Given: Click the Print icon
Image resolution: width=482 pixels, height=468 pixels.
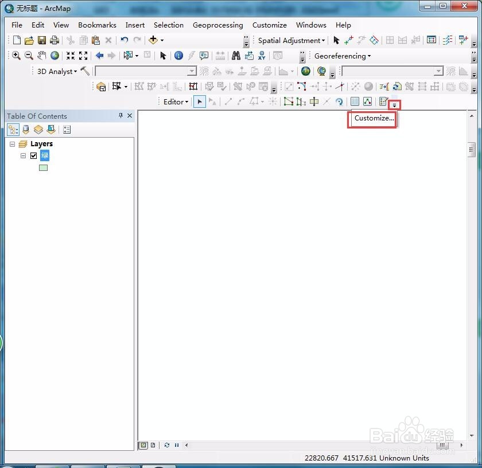Looking at the screenshot, I should click(55, 40).
